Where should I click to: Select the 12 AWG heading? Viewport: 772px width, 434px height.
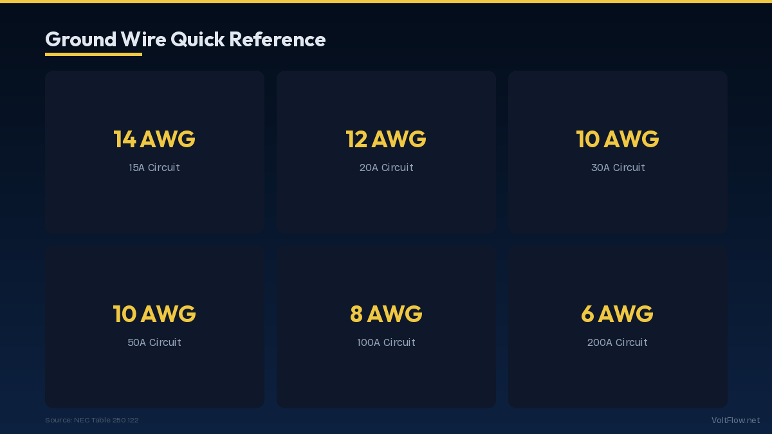point(386,139)
